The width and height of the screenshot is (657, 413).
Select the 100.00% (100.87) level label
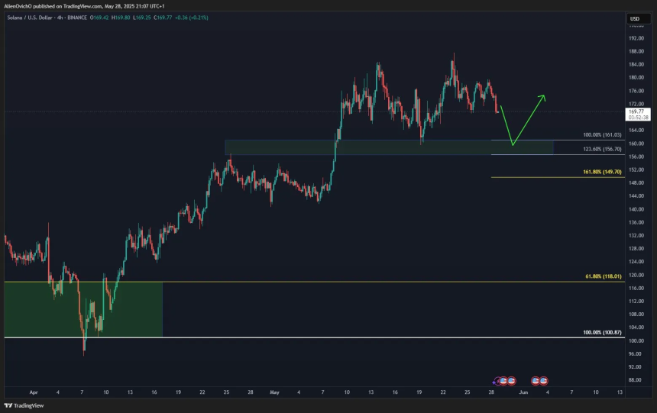(x=602, y=333)
